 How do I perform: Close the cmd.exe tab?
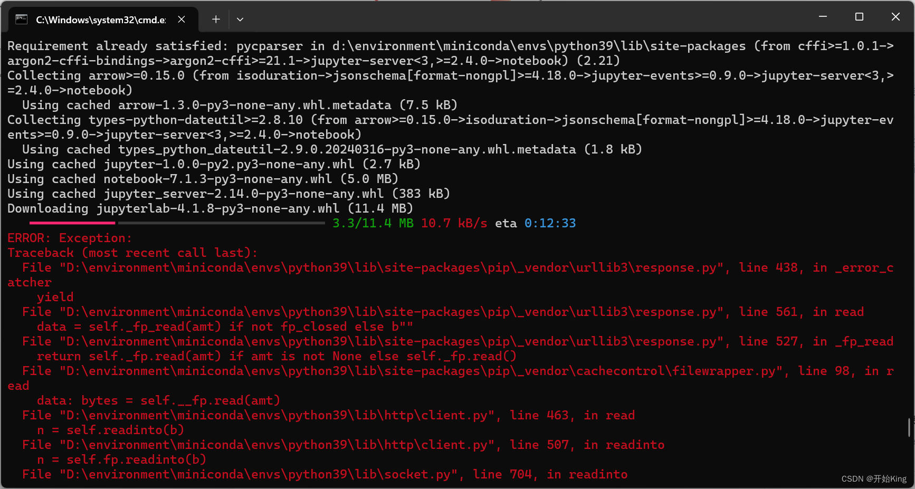[182, 19]
